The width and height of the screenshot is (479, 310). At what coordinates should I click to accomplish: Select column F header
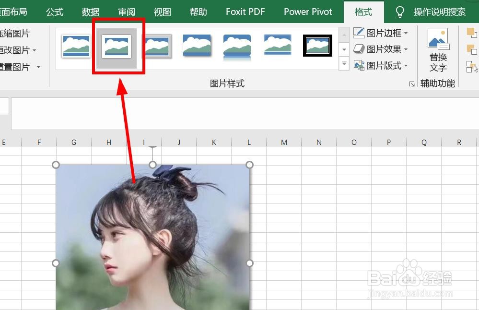click(x=39, y=142)
